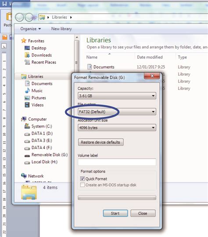This screenshot has width=208, height=237.
Task: Click the Pictures library icon
Action: coord(27,98)
